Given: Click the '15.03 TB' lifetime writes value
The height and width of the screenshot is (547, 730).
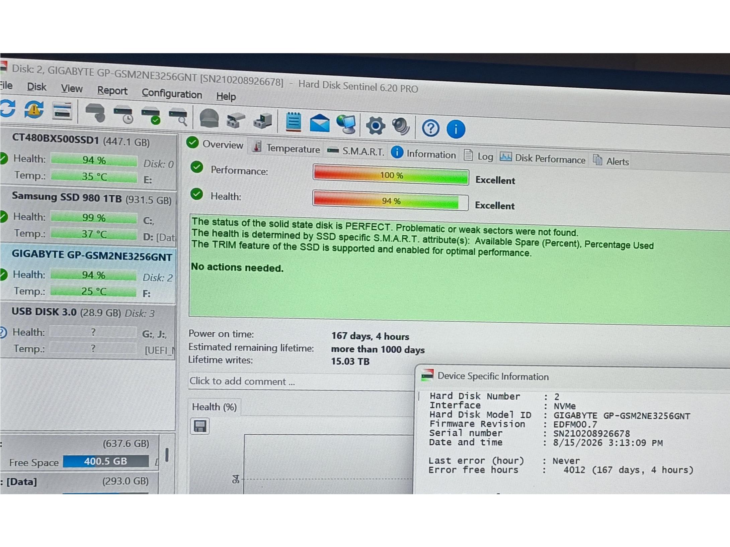Looking at the screenshot, I should point(350,361).
